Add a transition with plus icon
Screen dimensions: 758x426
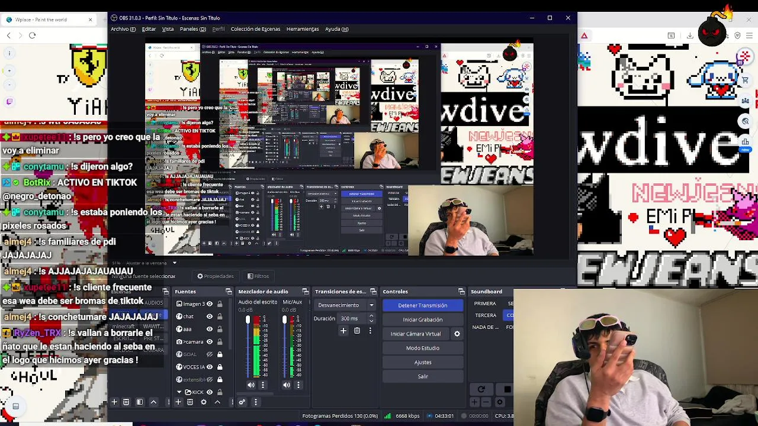coord(343,331)
